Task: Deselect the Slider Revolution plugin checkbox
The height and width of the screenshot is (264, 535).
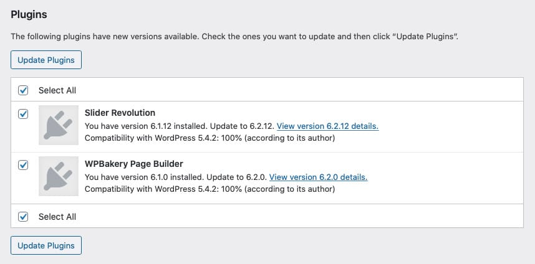Action: (23, 114)
